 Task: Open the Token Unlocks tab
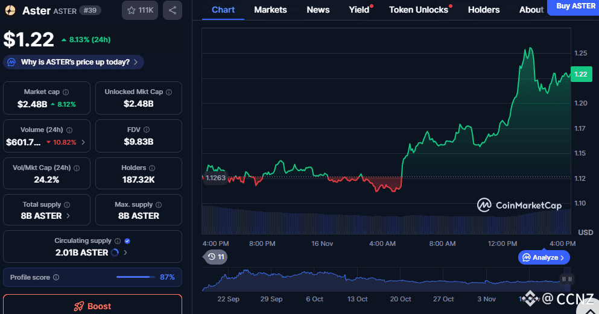(418, 10)
